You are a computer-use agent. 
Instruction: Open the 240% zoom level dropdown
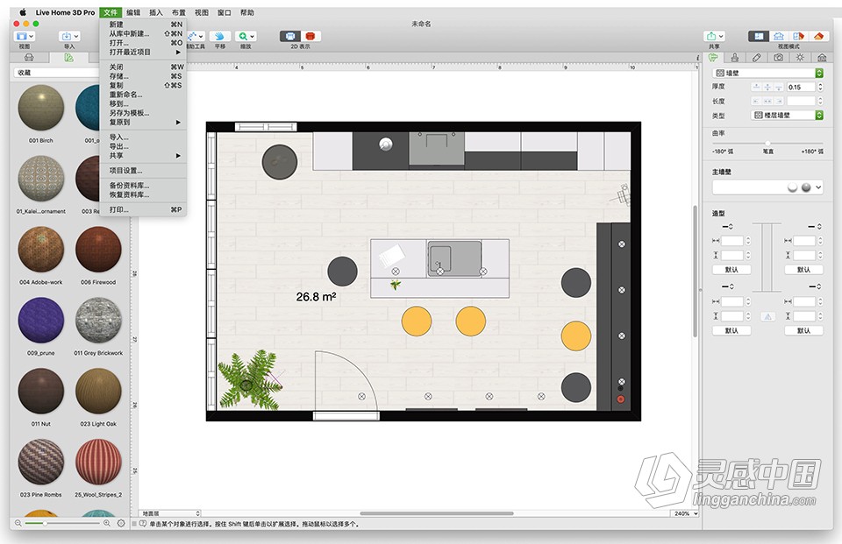(686, 513)
